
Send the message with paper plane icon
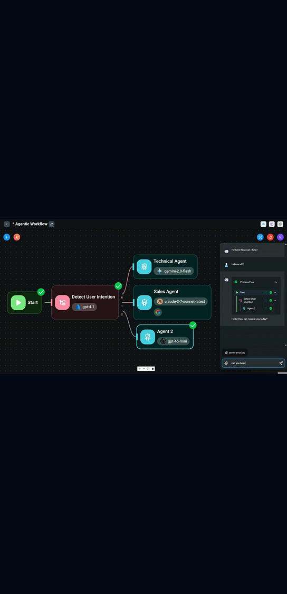coord(281,363)
